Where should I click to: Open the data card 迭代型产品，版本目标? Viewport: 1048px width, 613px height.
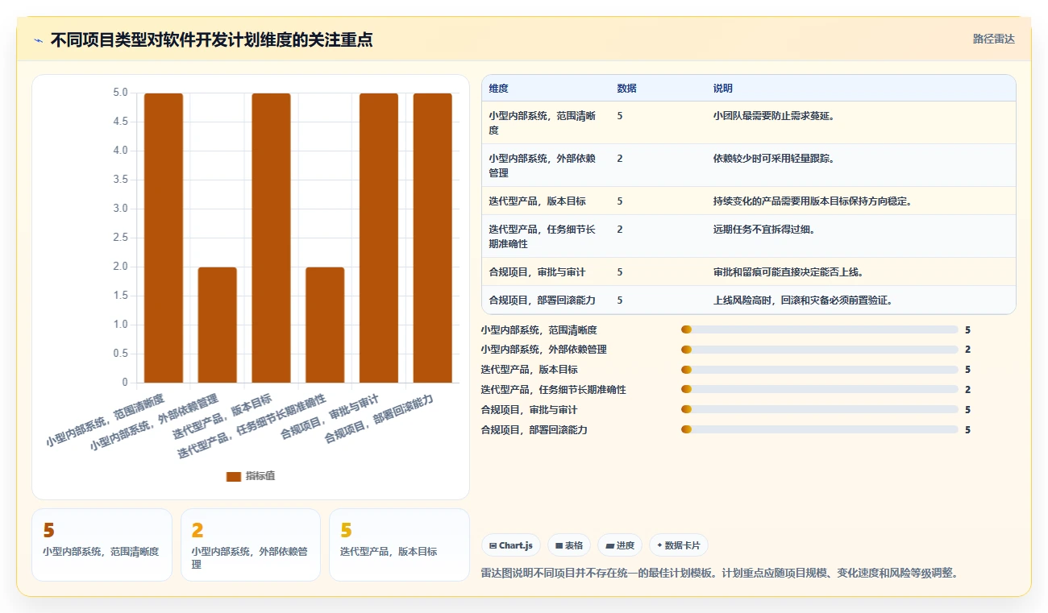[399, 545]
